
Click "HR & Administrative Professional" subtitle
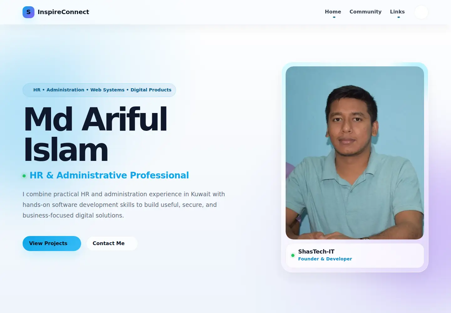tap(109, 175)
